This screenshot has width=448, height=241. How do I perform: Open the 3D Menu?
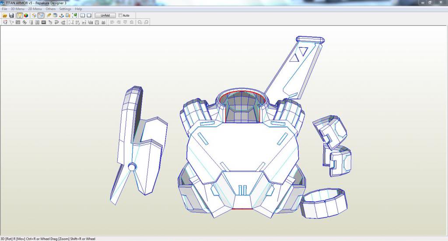click(17, 9)
